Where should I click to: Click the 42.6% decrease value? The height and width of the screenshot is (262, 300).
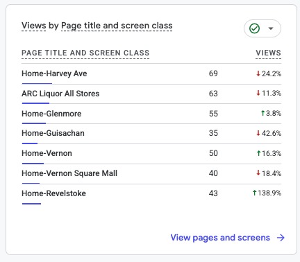click(x=269, y=133)
